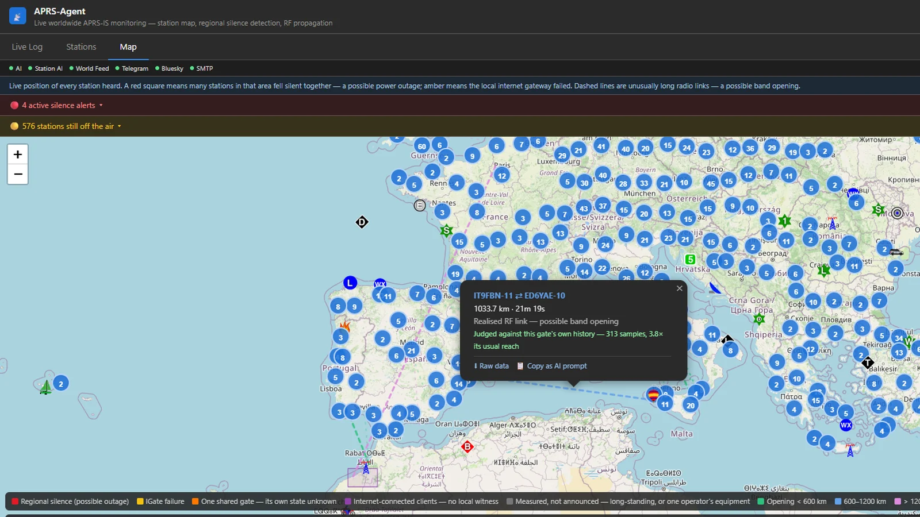Image resolution: width=920 pixels, height=517 pixels.
Task: Click the WX weather marker in northern Spain
Action: click(x=380, y=283)
